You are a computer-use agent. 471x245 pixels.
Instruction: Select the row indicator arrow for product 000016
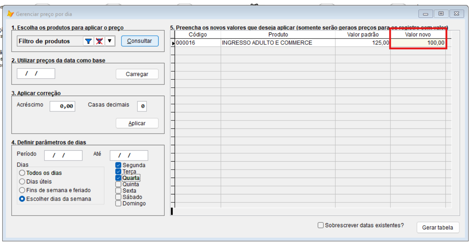click(x=173, y=43)
